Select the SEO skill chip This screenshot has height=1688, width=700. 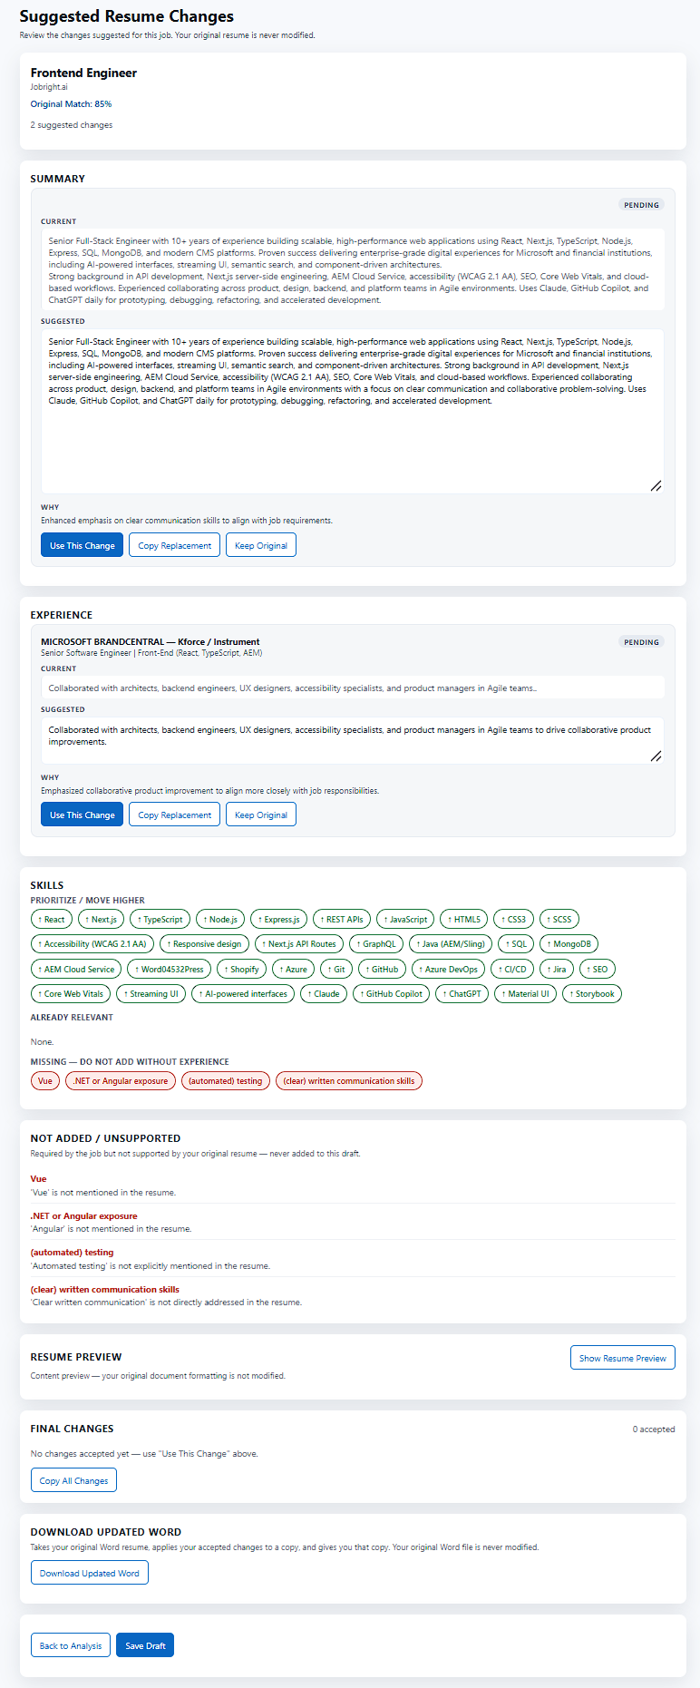tap(598, 969)
